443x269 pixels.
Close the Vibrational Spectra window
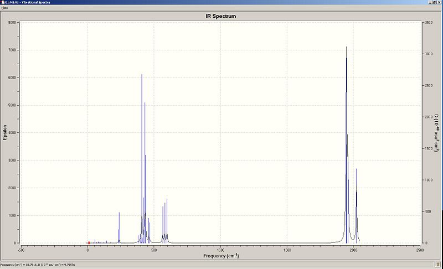(x=440, y=2)
